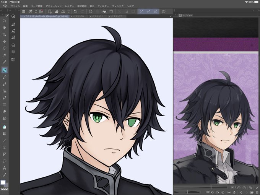This screenshot has height=195, width=260.
Task: Switch to サブビュー panel tab
Action: click(186, 15)
